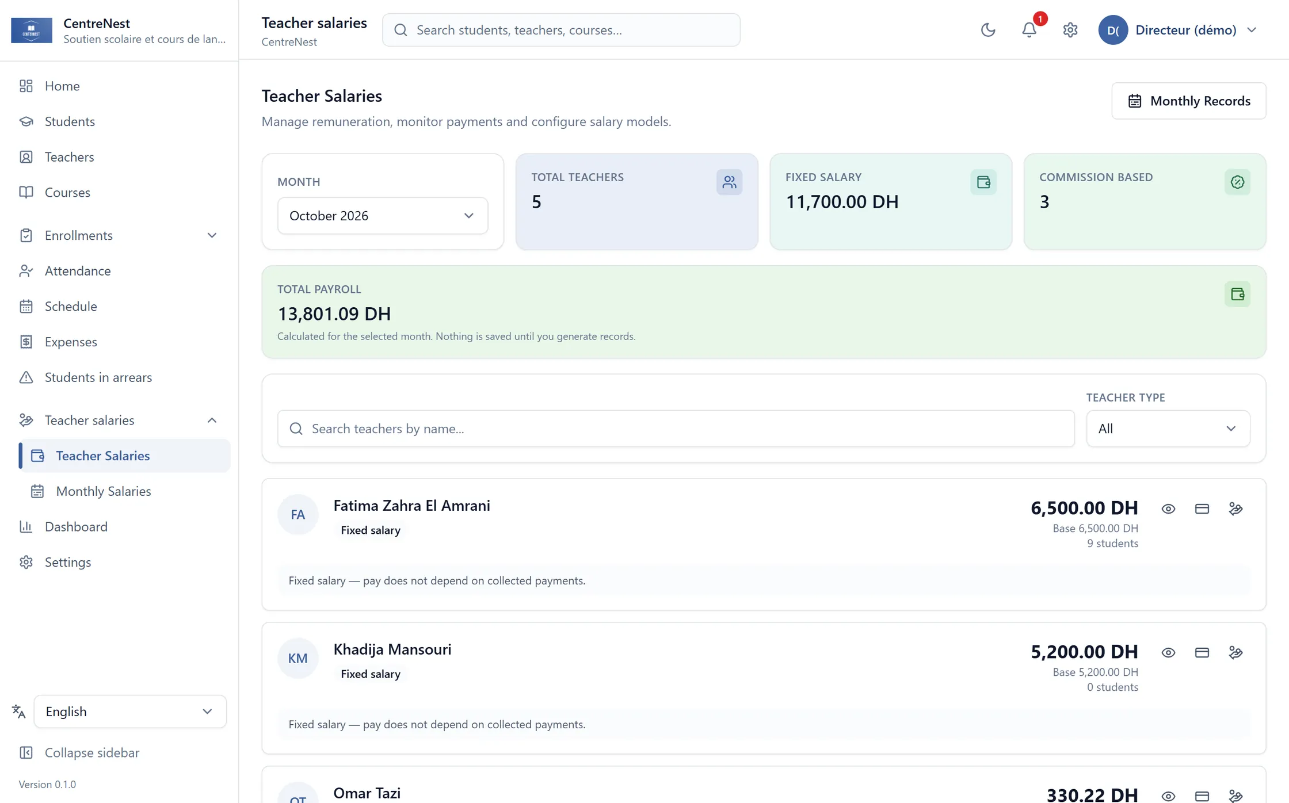Open Expenses page
The height and width of the screenshot is (803, 1289).
(119, 342)
